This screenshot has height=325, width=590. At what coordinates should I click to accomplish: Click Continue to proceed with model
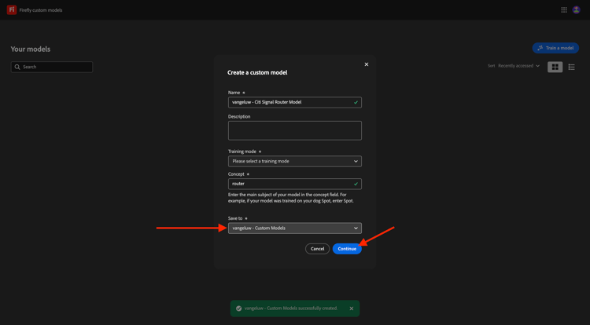(347, 249)
